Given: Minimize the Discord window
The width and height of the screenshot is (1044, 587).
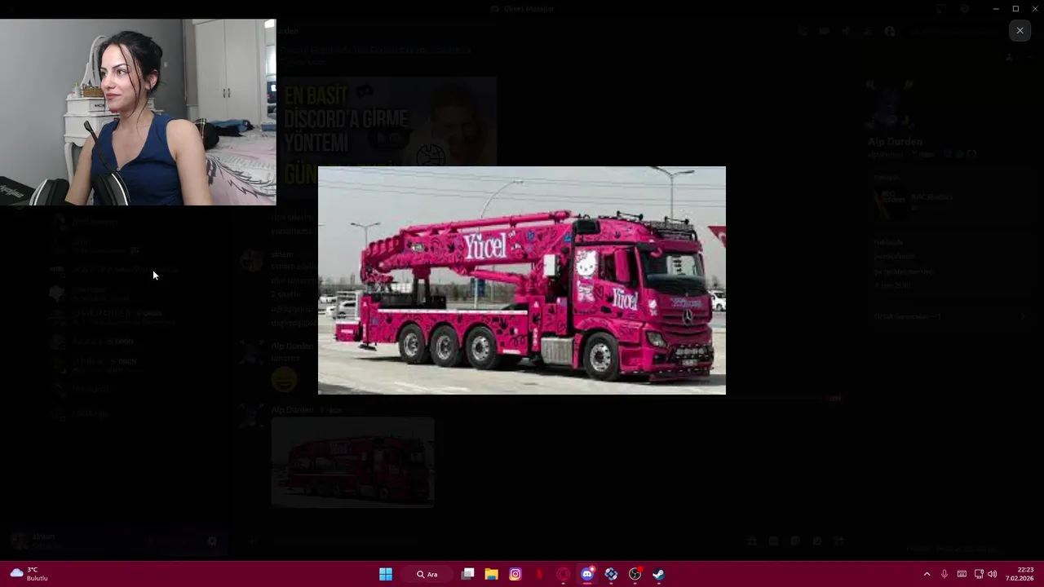Looking at the screenshot, I should click(x=996, y=8).
